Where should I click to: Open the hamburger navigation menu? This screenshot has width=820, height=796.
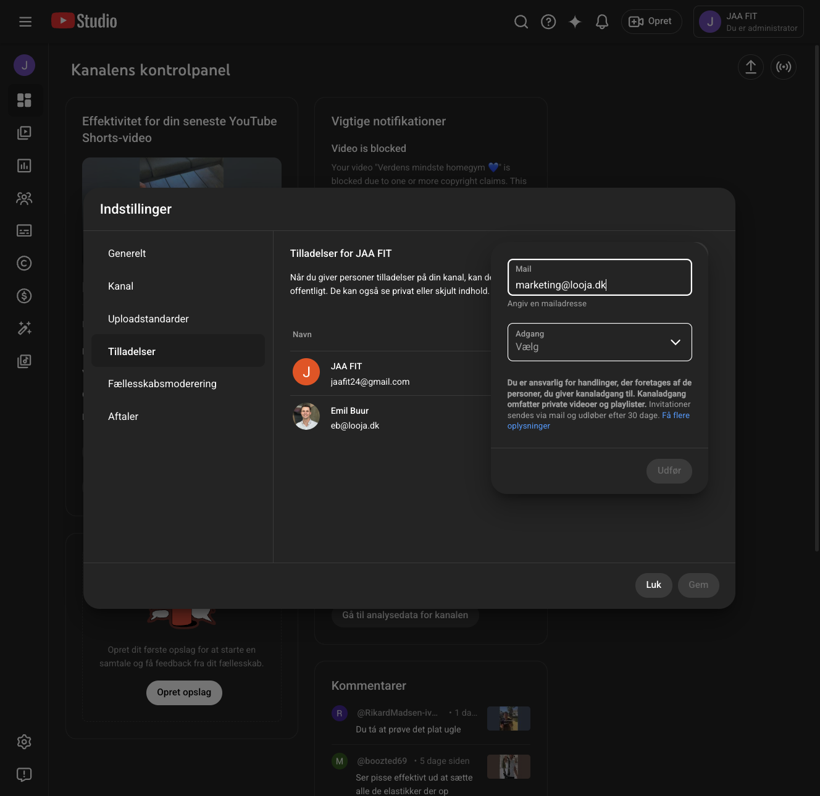pos(25,22)
